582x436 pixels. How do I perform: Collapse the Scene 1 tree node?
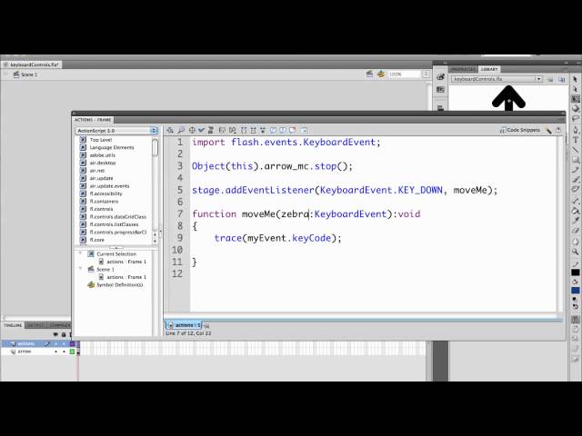pos(80,269)
